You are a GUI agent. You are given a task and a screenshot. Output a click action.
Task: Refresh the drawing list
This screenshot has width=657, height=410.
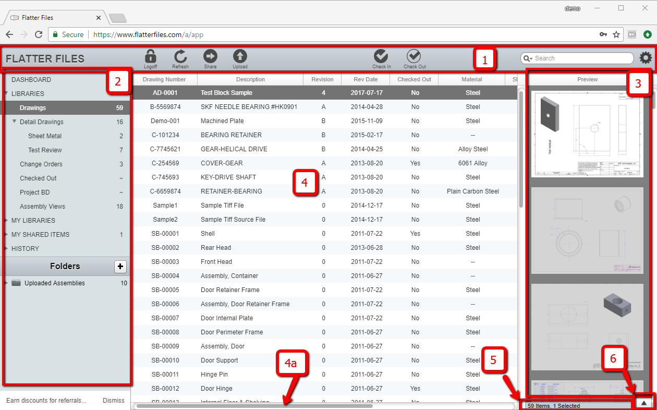(x=180, y=56)
